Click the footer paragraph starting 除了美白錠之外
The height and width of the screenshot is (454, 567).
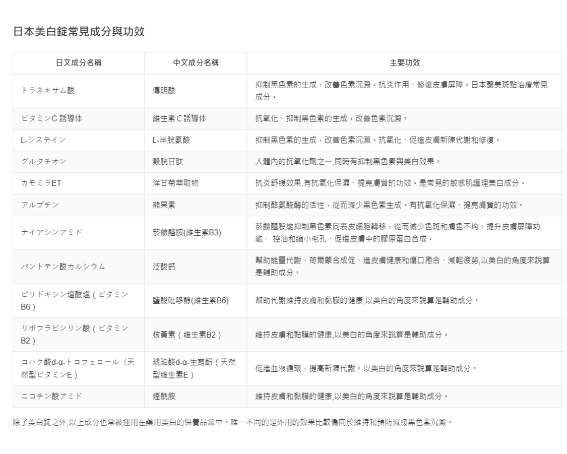(x=233, y=422)
